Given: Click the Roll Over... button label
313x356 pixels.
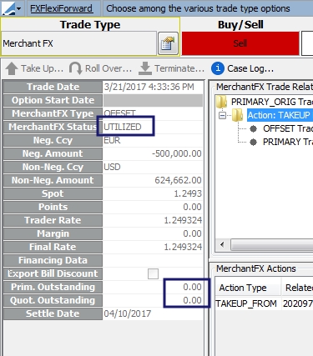Looking at the screenshot, I should pos(109,68).
